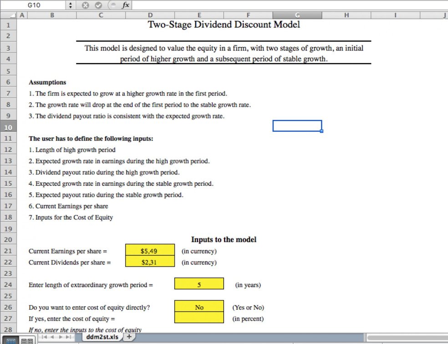The image size is (448, 344).
Task: Select the No cell for cost of equity
Action: [199, 307]
